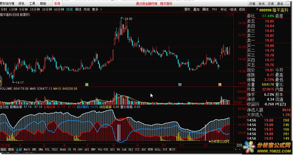293x155 pixels.
Task: Switch to the 模板 template tab
Action: pos(11,149)
